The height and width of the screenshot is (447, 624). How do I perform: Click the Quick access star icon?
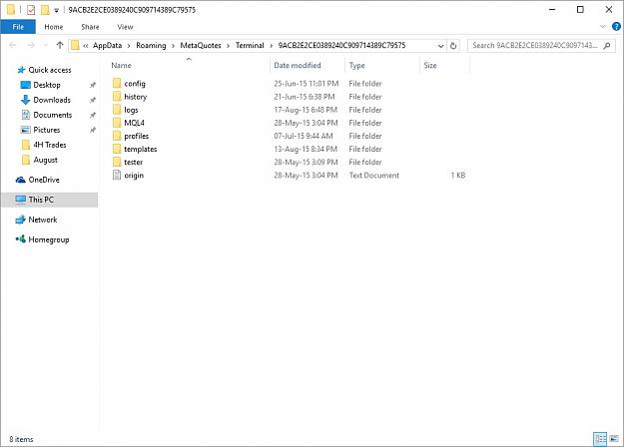pyautogui.click(x=21, y=70)
